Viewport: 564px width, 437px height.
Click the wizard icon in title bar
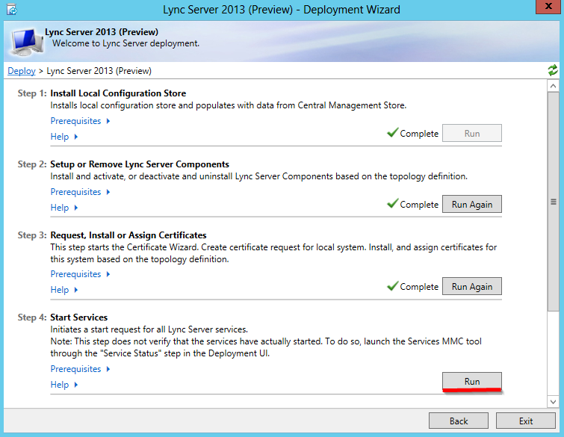[12, 10]
